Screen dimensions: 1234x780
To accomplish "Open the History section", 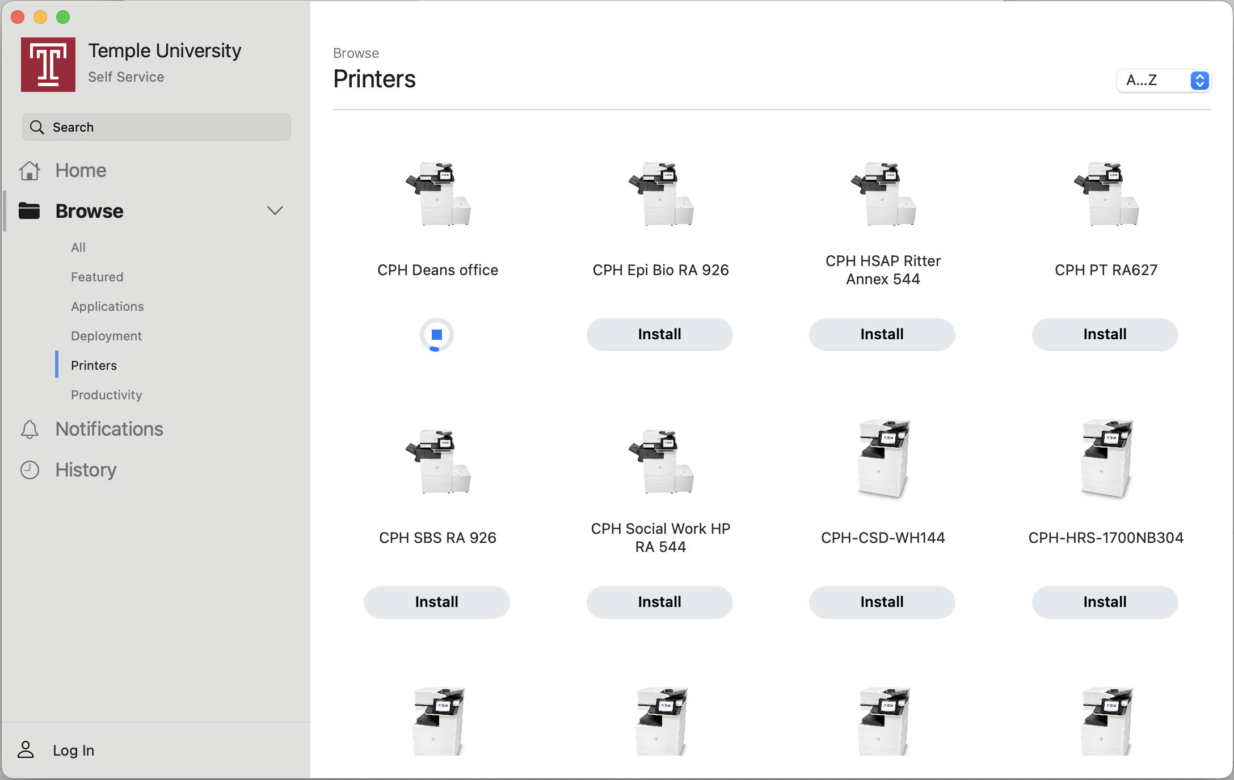I will [86, 470].
